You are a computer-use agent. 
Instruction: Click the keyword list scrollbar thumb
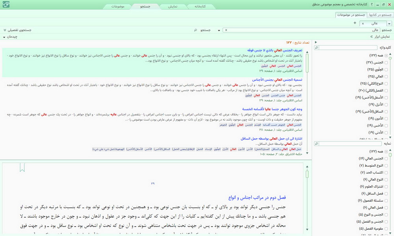click(390, 58)
